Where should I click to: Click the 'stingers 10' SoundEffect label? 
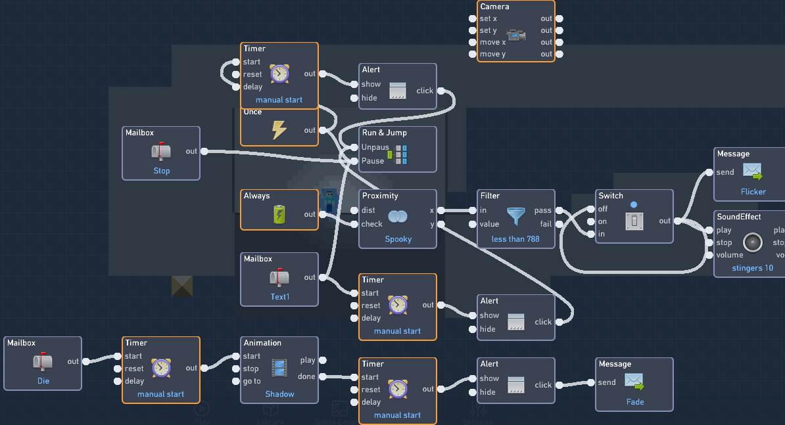(752, 268)
